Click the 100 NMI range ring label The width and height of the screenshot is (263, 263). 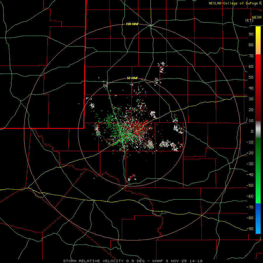pos(132,24)
